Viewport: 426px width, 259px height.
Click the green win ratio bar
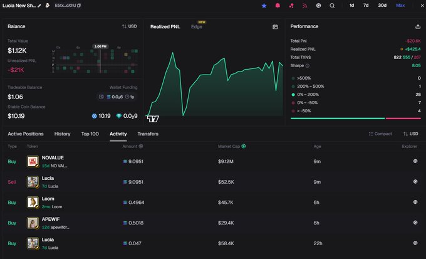[338, 119]
